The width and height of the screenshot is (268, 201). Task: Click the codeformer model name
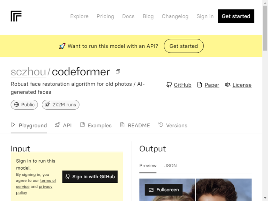[81, 72]
